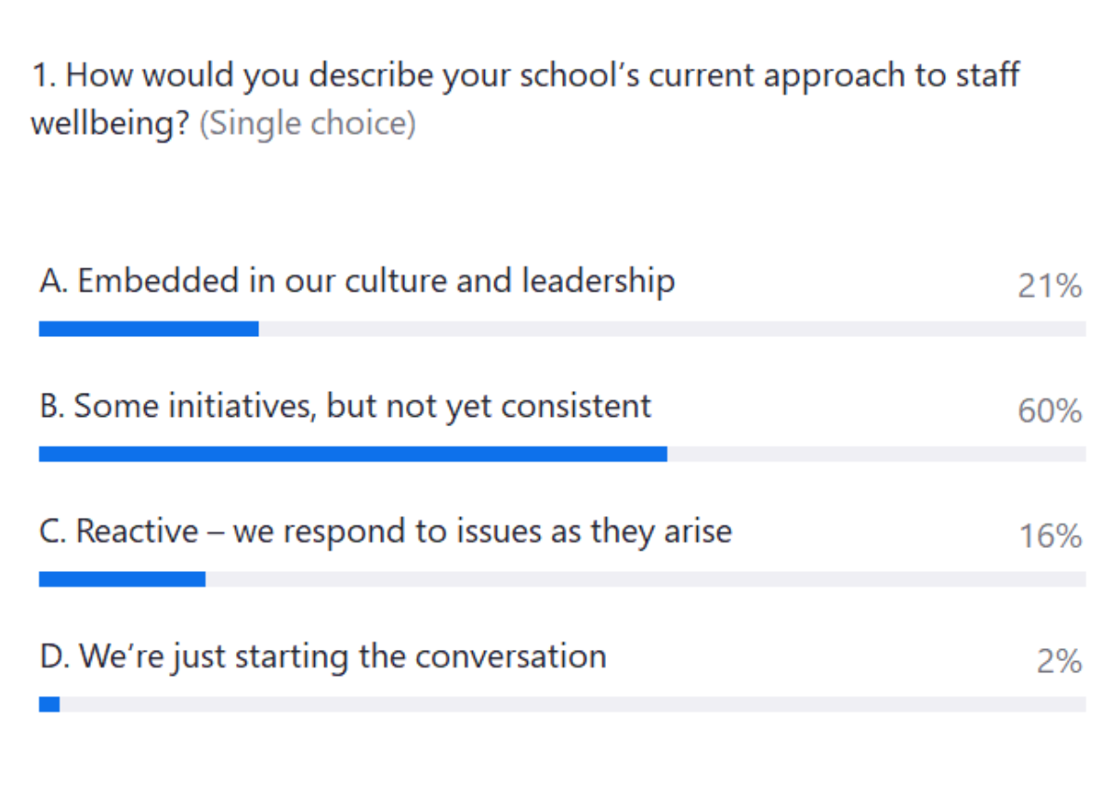The width and height of the screenshot is (1115, 792).
Task: Click the question number "1."
Action: click(x=44, y=75)
